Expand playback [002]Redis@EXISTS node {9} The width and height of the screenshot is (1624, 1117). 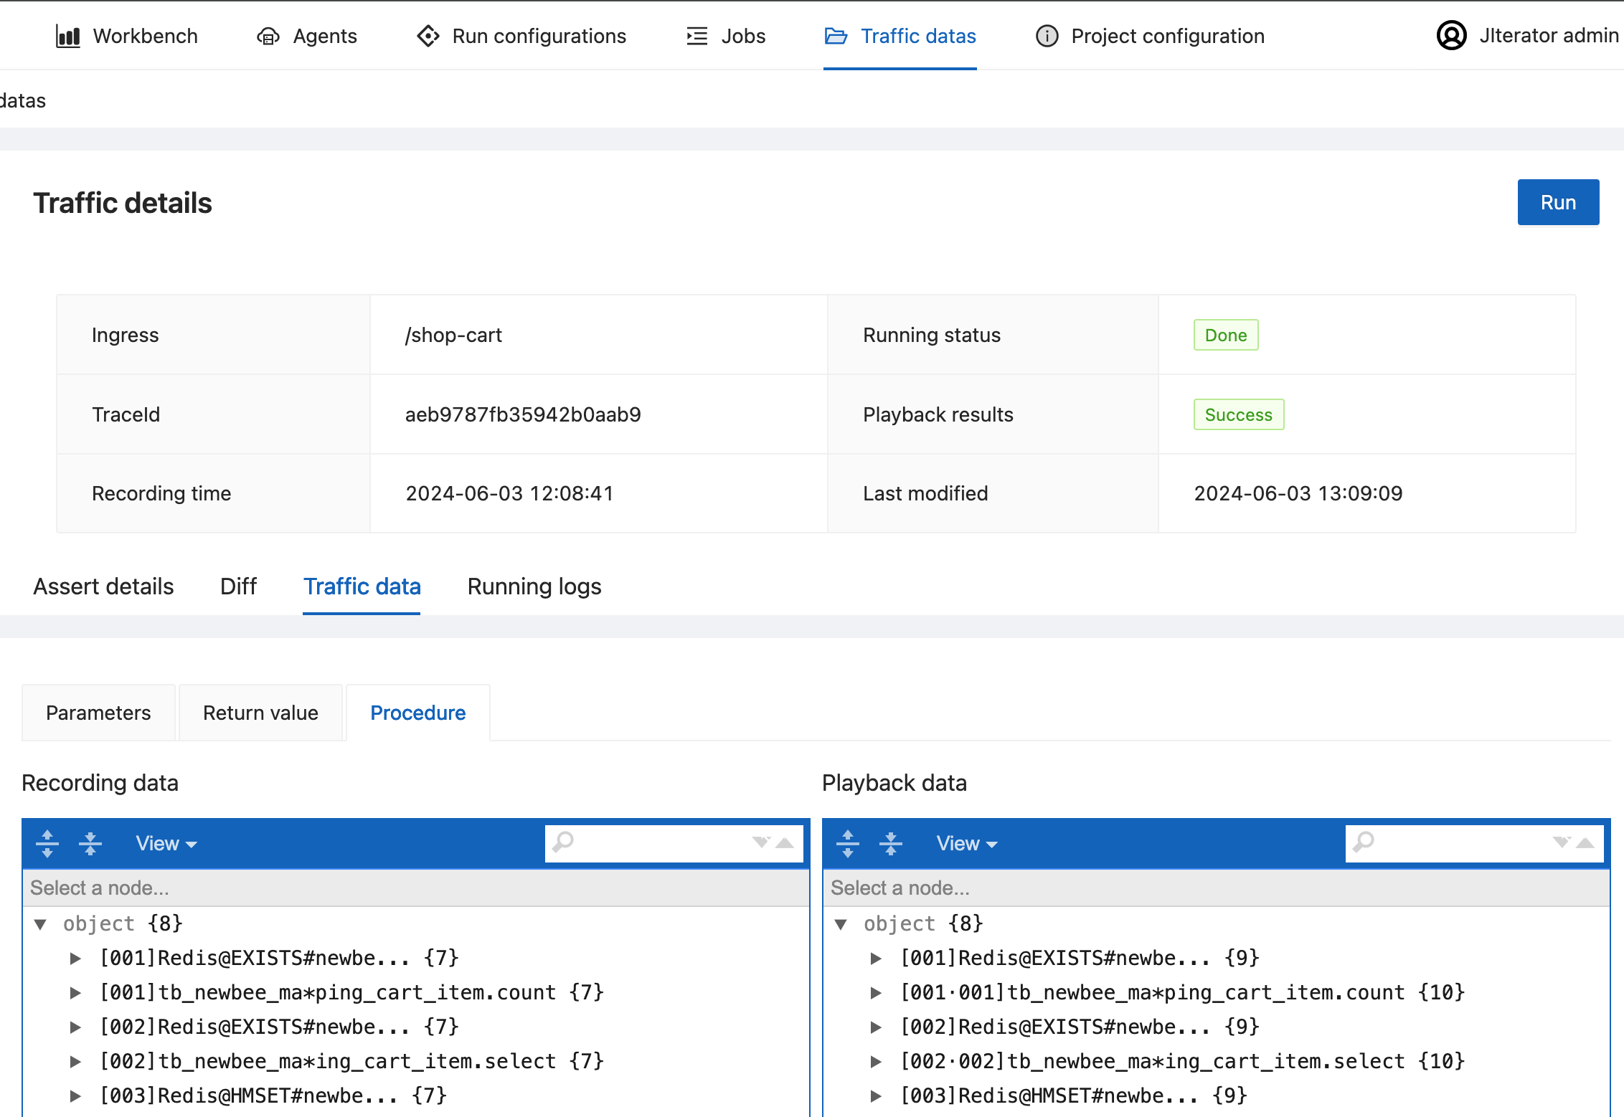click(876, 1027)
